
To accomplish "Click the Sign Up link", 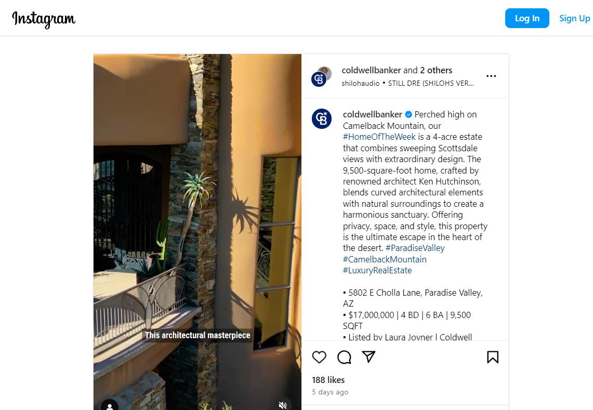I will pos(574,18).
